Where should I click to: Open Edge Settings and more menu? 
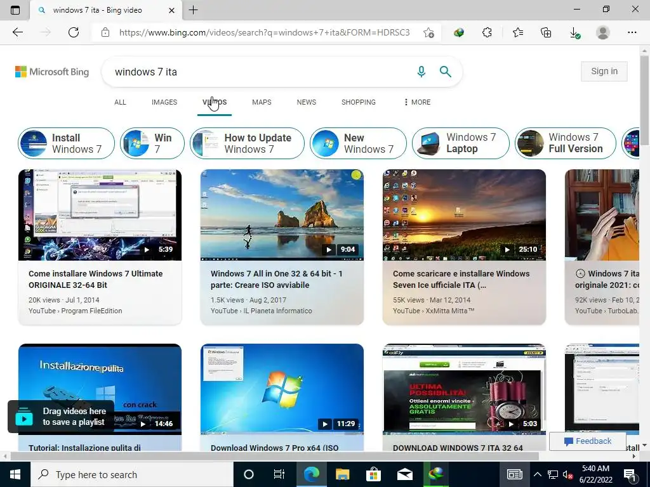(x=632, y=32)
